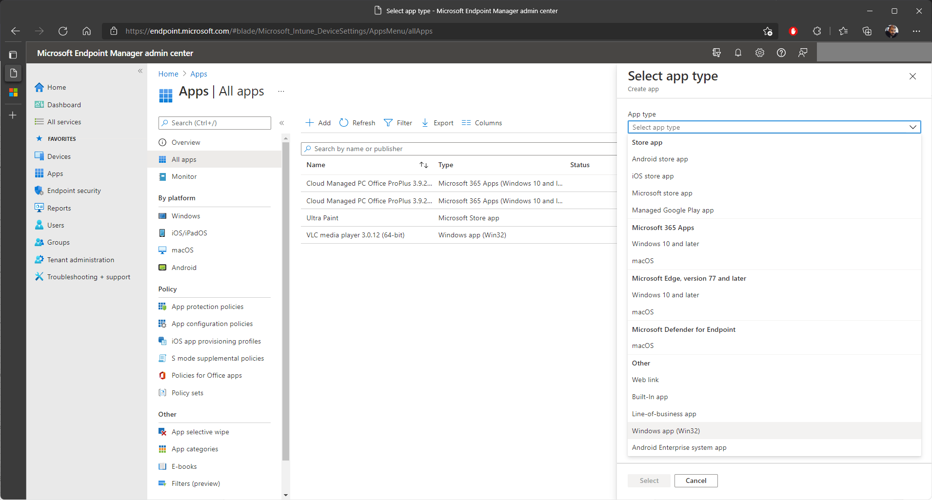Click the Search (Ctrl+/) menu field
The image size is (932, 500).
point(215,123)
